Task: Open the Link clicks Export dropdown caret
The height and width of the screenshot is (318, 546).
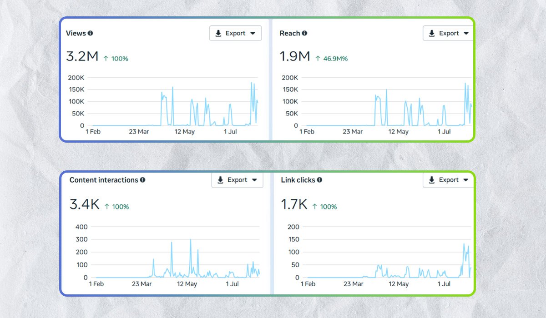Action: click(466, 180)
